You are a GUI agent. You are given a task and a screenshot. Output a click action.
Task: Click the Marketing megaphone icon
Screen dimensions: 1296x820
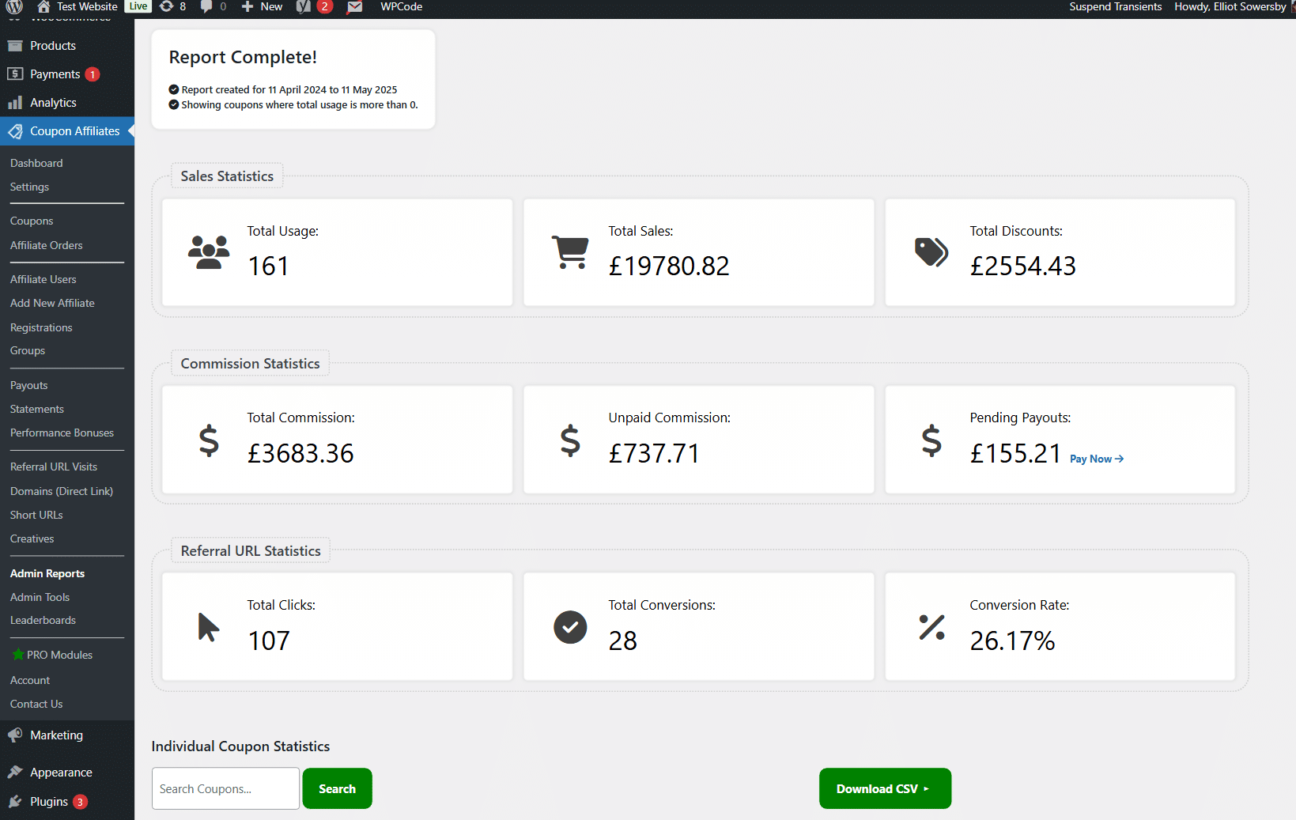(x=15, y=735)
